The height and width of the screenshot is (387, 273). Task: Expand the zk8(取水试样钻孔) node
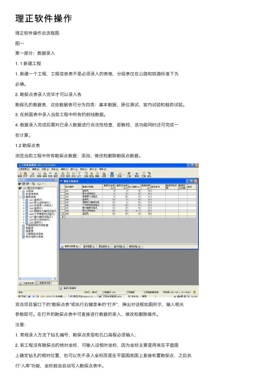(24, 220)
